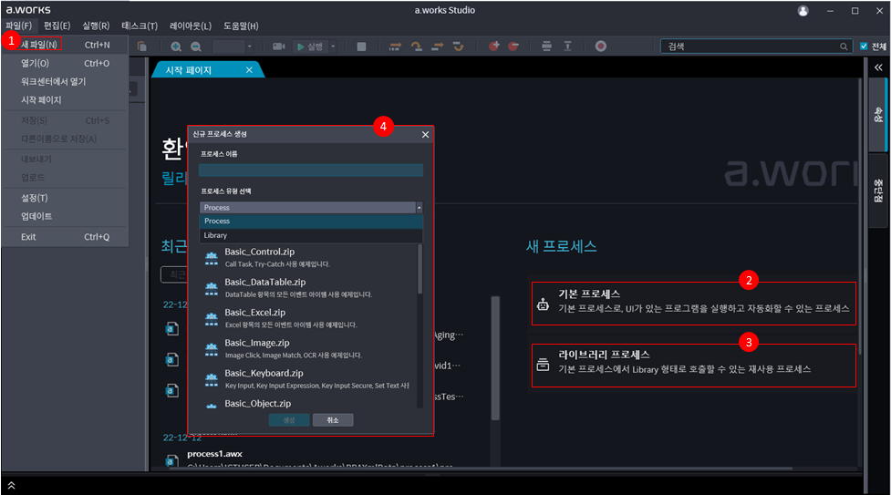
Task: Click the camera recording icon in toolbar
Action: pos(278,46)
